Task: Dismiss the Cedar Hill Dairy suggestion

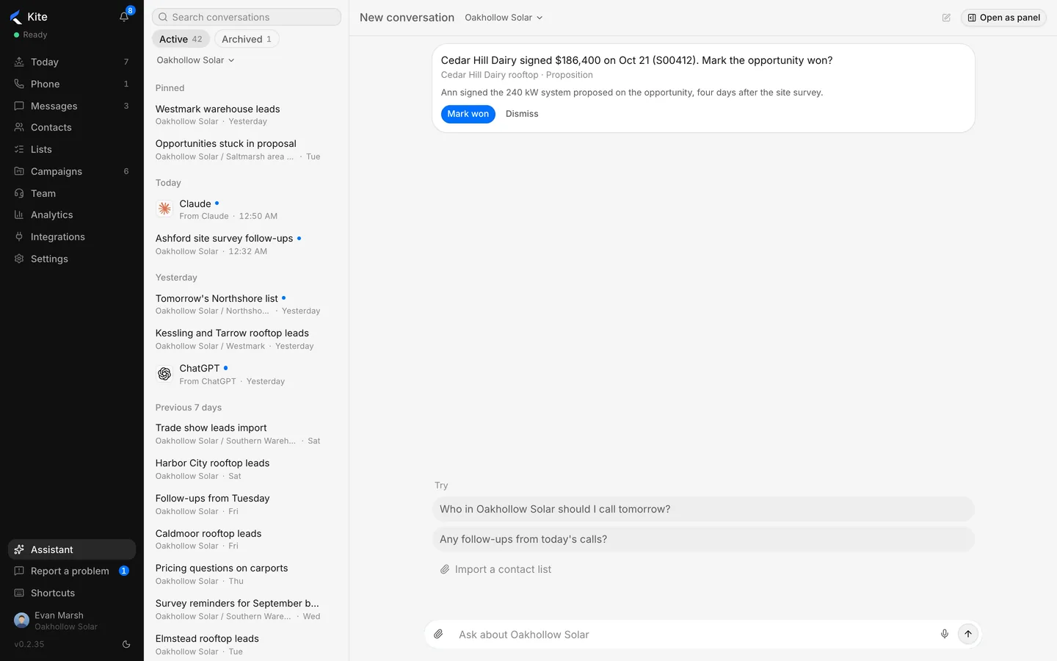Action: [522, 114]
